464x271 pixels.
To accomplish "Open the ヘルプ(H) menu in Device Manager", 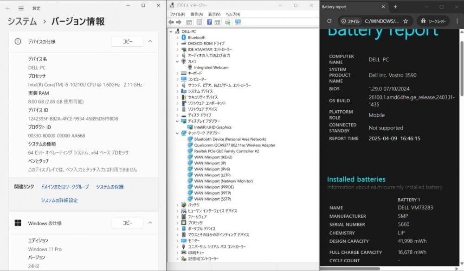I will point(233,14).
